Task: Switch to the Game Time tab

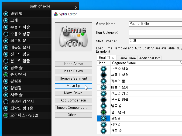Action: [127, 58]
